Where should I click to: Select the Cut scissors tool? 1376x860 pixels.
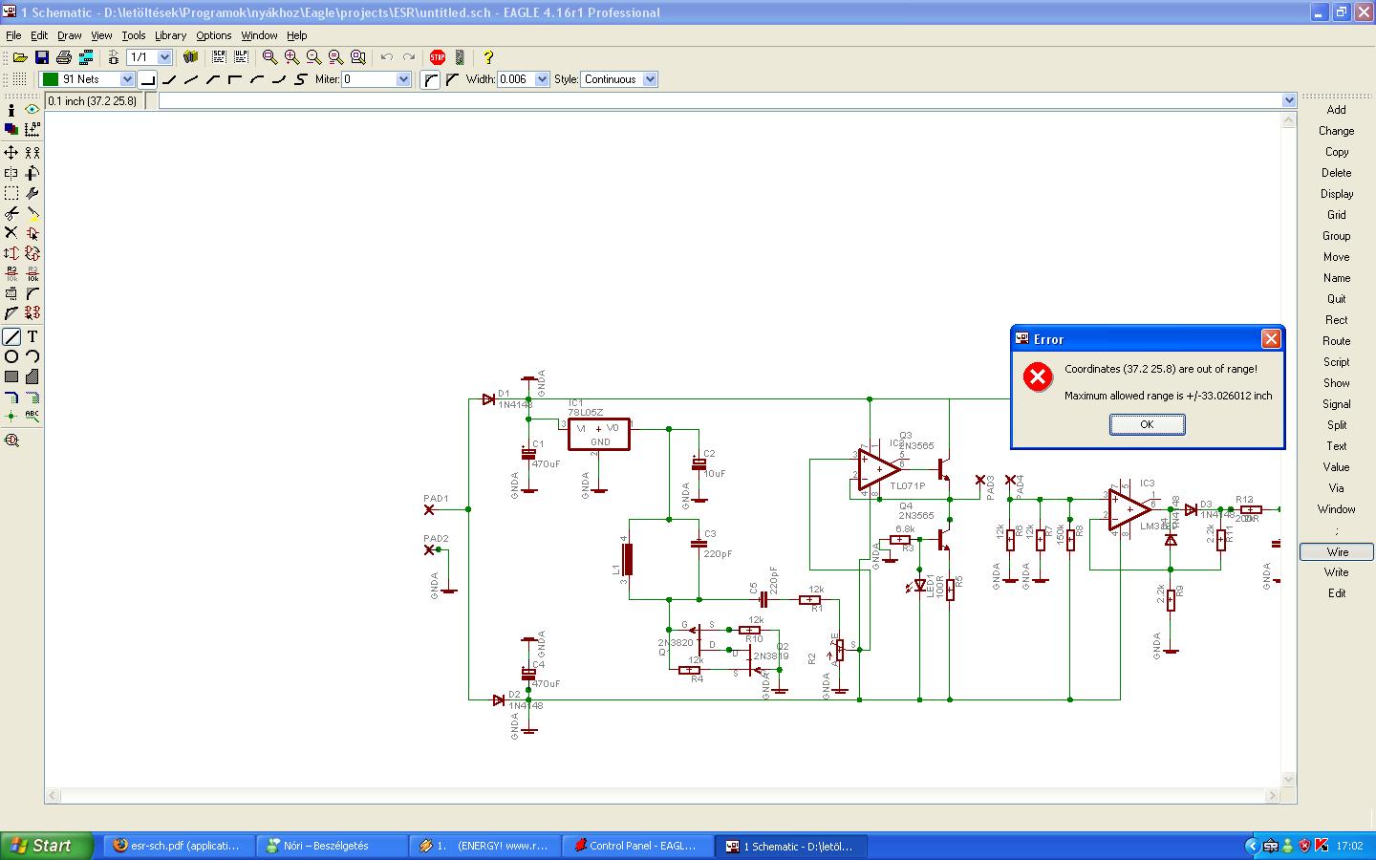point(11,213)
